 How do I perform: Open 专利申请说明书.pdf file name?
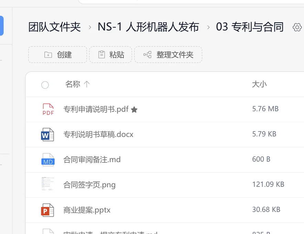[x=96, y=109]
